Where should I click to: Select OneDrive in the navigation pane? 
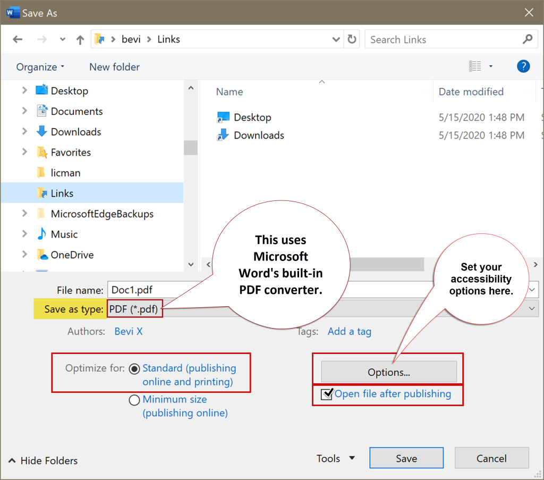[x=72, y=255]
